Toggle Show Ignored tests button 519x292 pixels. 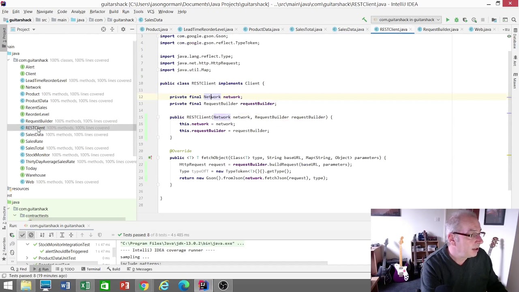(x=31, y=235)
